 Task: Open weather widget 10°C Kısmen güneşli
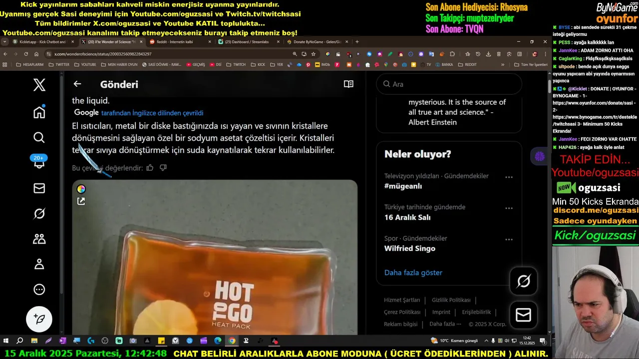tap(454, 341)
